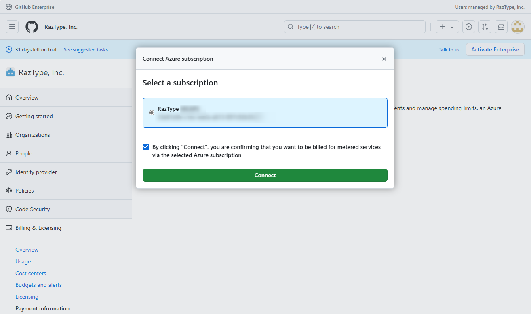Toggle the sidebar with the hamburger menu
The height and width of the screenshot is (314, 531).
[x=12, y=26]
